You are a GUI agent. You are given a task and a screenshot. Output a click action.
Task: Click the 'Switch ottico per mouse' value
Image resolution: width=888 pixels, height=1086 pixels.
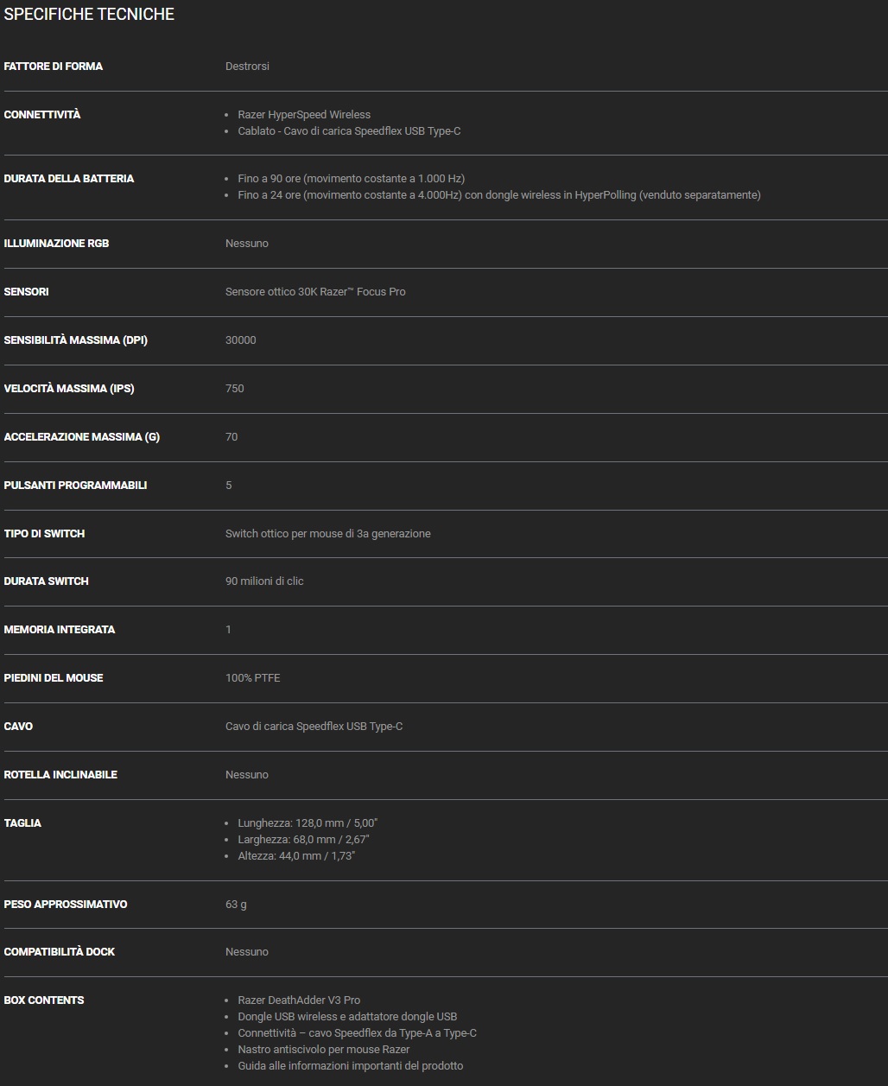coord(327,534)
